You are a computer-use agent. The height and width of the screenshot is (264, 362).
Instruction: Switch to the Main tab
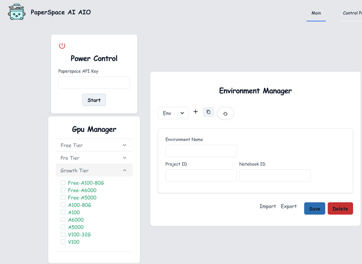tap(316, 13)
